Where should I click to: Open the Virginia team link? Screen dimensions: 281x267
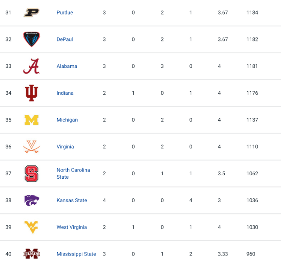(65, 147)
